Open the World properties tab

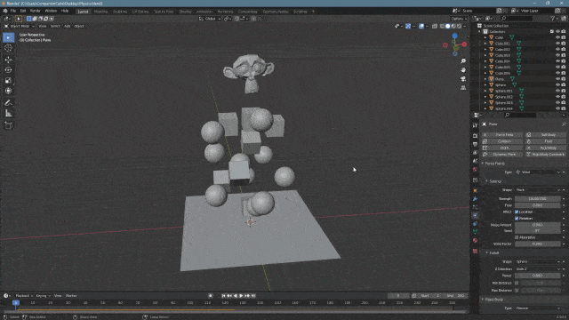coord(475,170)
